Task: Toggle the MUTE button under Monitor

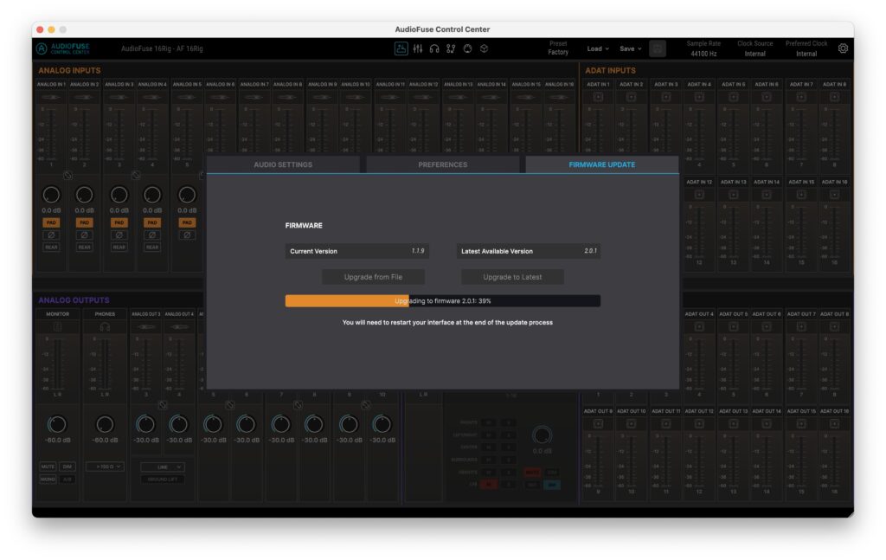Action: [48, 467]
